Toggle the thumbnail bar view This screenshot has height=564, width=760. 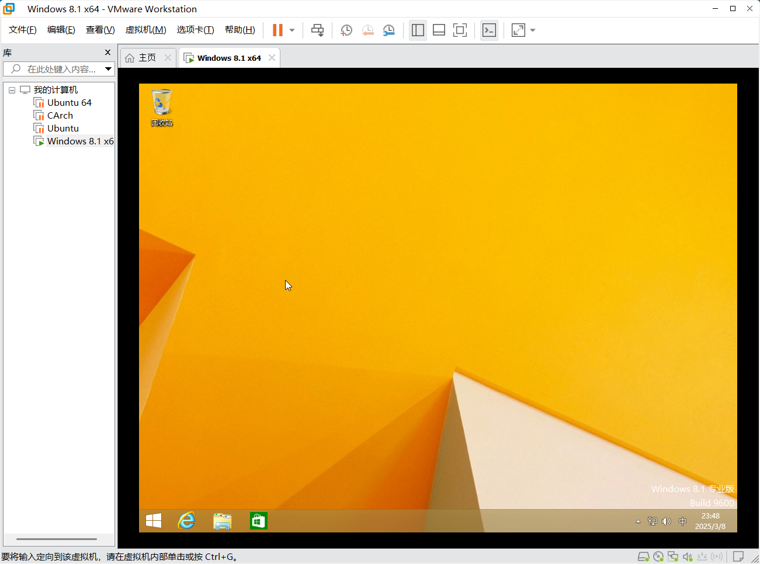tap(439, 30)
